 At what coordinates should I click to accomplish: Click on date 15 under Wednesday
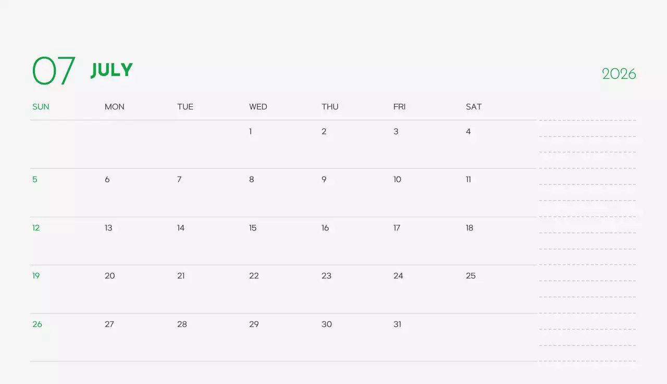(x=253, y=228)
